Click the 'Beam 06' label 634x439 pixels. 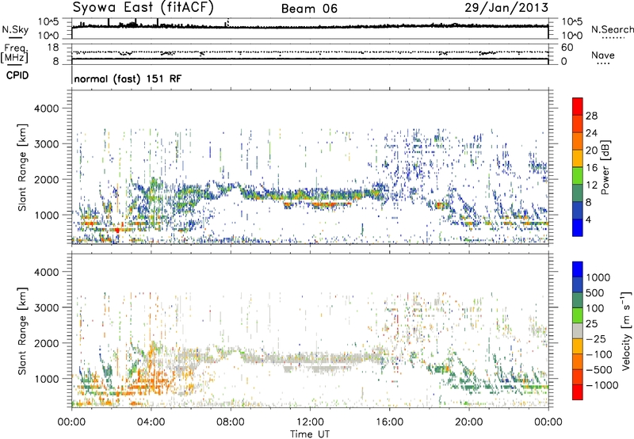point(309,9)
